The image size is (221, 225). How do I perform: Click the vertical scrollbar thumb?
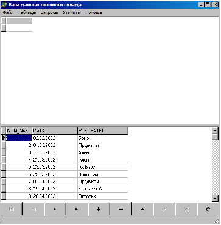pyautogui.click(x=215, y=137)
